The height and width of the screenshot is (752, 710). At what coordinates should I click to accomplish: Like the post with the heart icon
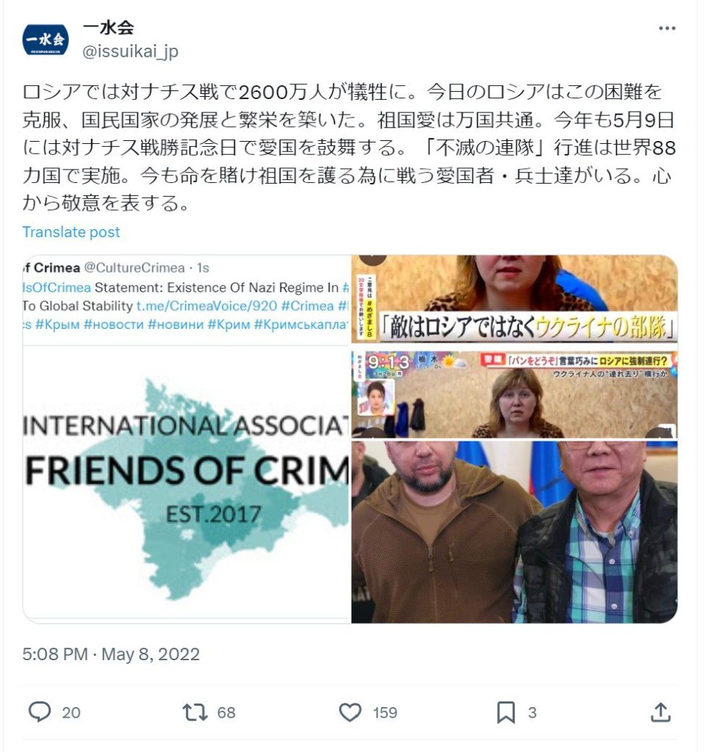tap(350, 712)
